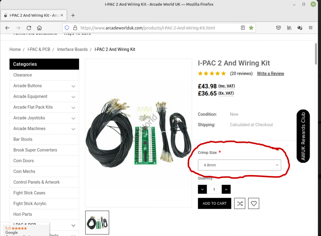Click the five star product rating
This screenshot has width=321, height=236.
point(212,73)
